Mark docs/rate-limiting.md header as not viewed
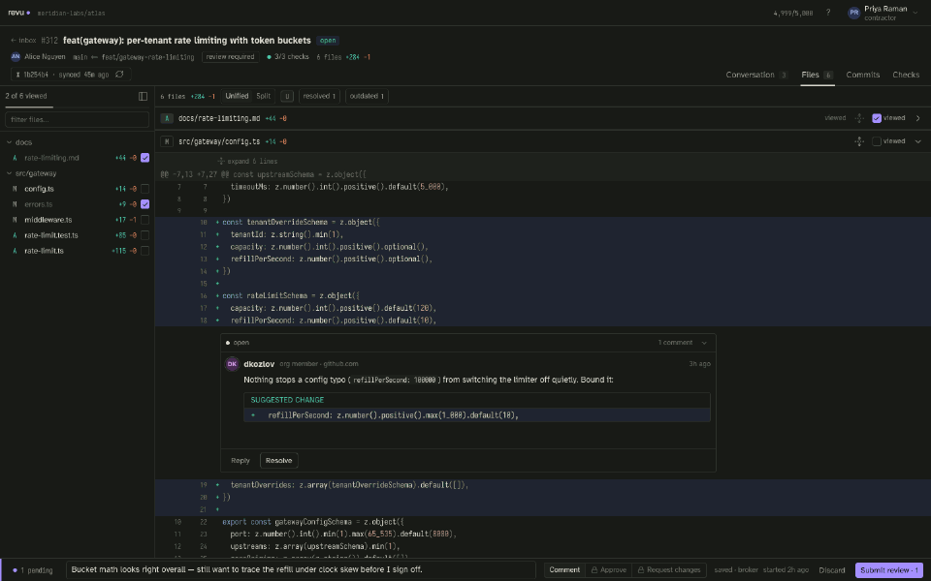The height and width of the screenshot is (581, 931). [x=877, y=118]
